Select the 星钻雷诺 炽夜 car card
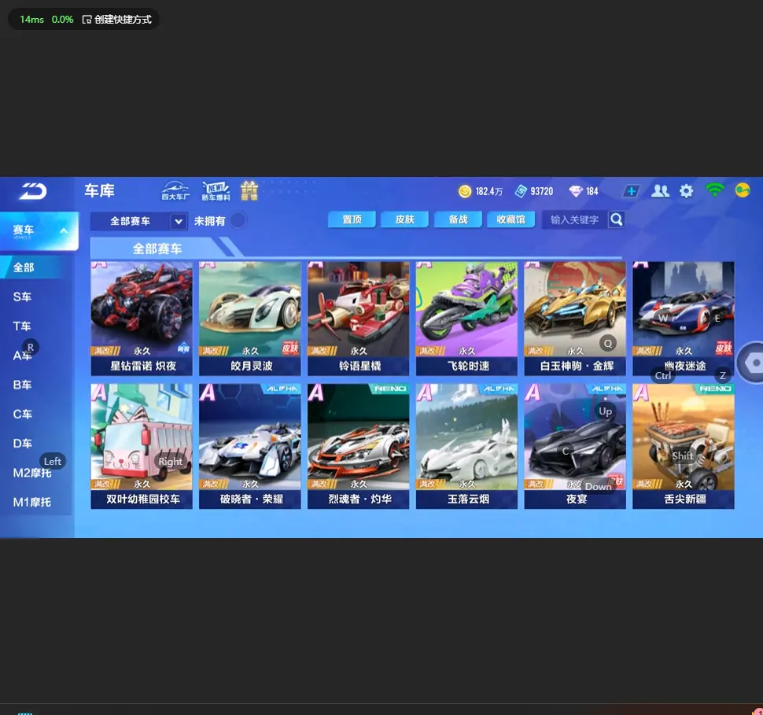The height and width of the screenshot is (715, 763). pos(142,319)
